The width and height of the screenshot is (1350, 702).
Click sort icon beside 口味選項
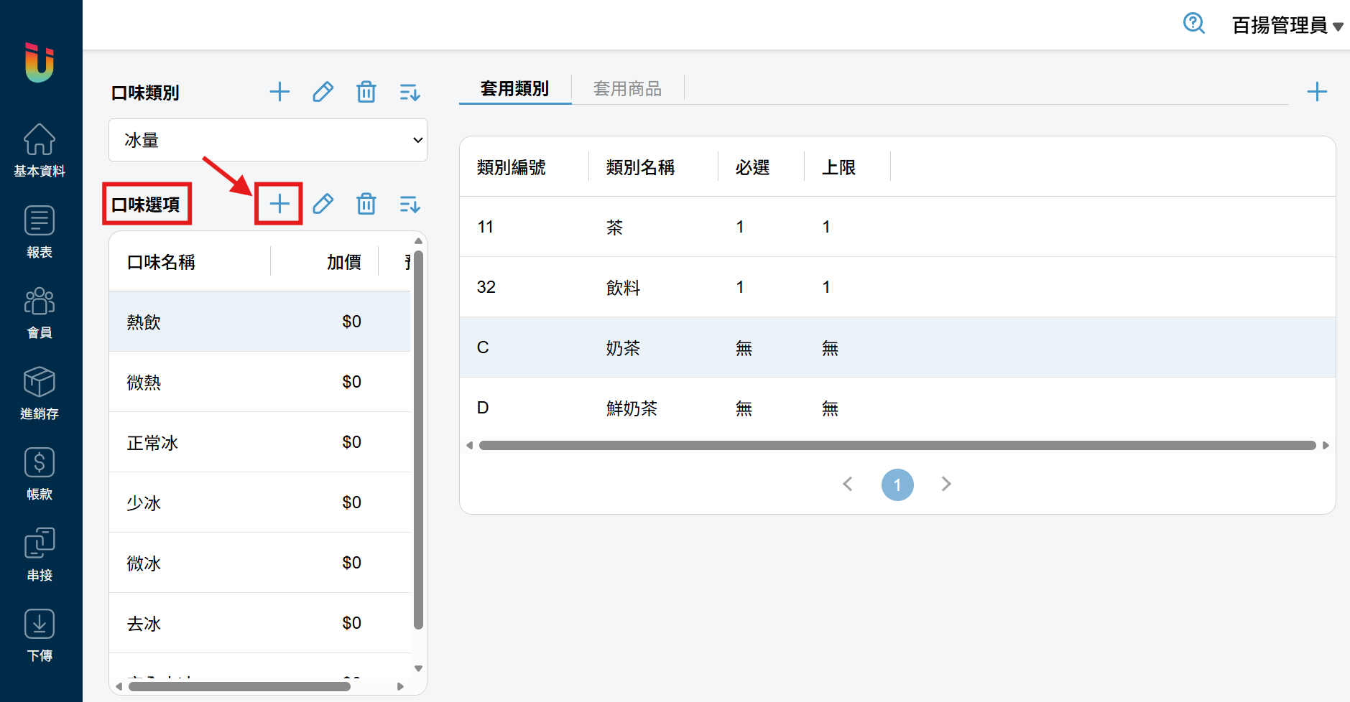click(x=410, y=205)
